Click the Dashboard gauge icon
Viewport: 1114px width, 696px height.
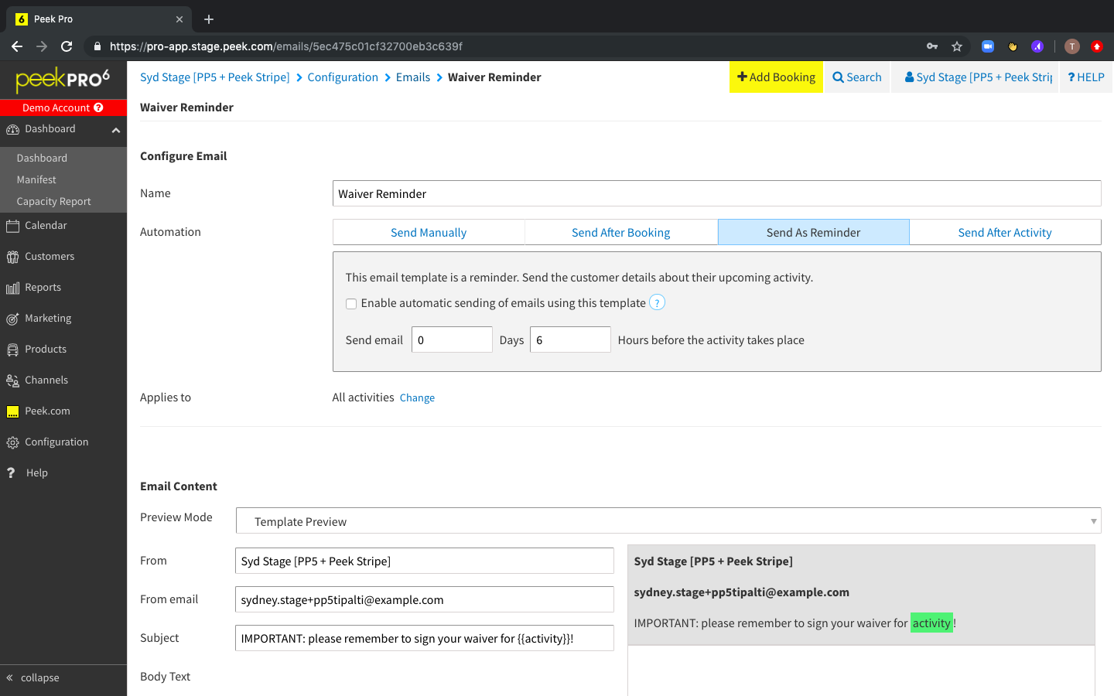point(12,129)
